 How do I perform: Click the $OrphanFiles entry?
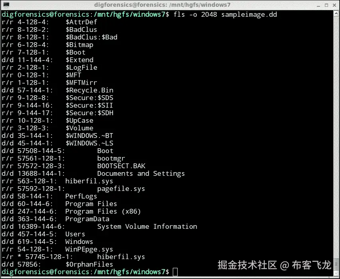89,265
